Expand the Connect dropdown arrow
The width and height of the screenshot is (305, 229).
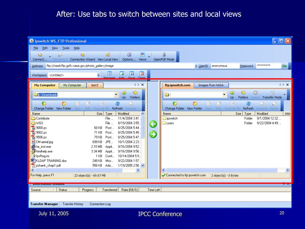coord(50,57)
